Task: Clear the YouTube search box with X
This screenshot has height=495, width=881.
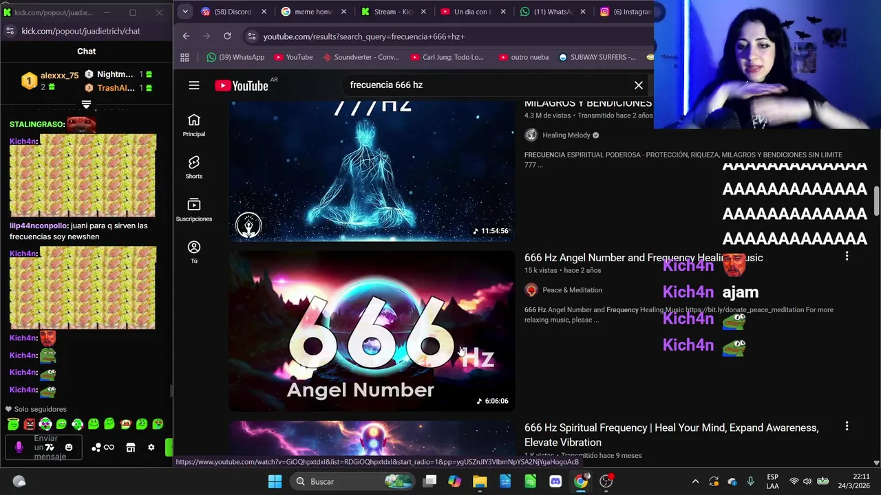Action: click(639, 85)
